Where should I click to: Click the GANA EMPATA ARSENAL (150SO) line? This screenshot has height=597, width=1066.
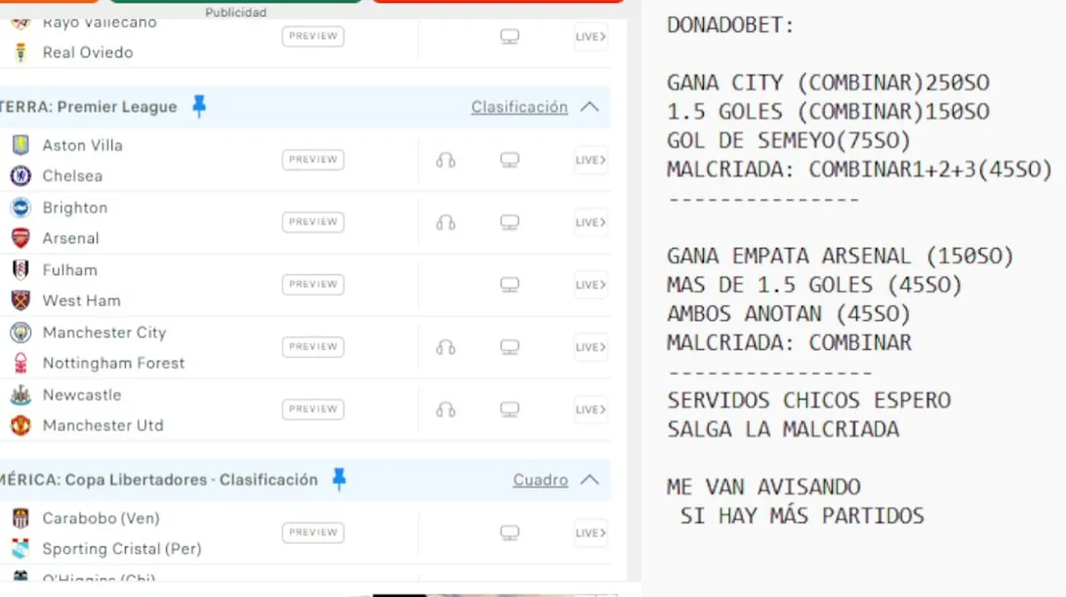(840, 256)
